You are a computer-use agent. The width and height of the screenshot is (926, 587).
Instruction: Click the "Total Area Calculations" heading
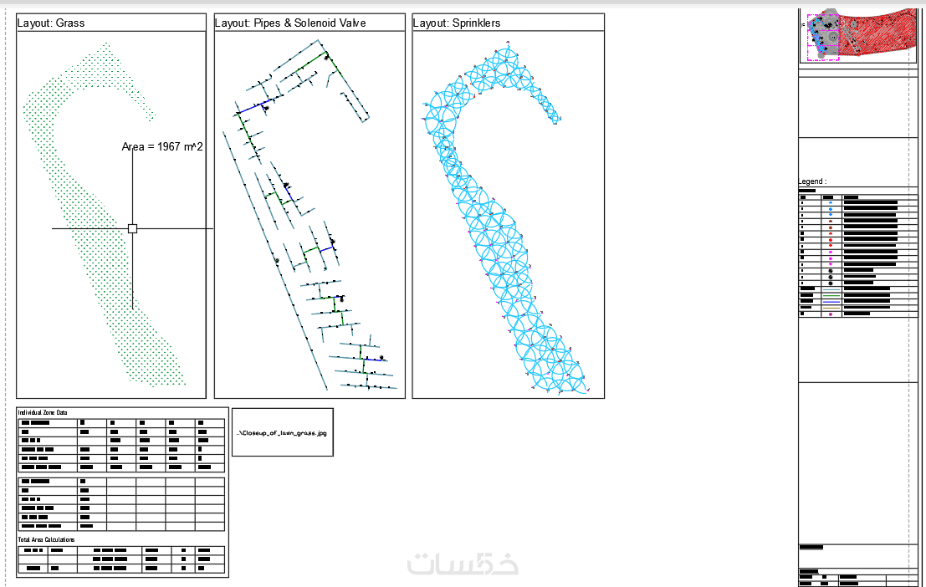[47, 540]
